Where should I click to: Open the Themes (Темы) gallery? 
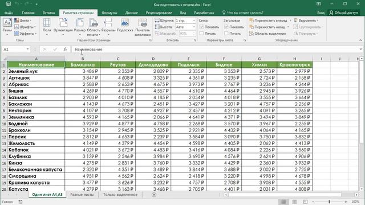[7, 27]
